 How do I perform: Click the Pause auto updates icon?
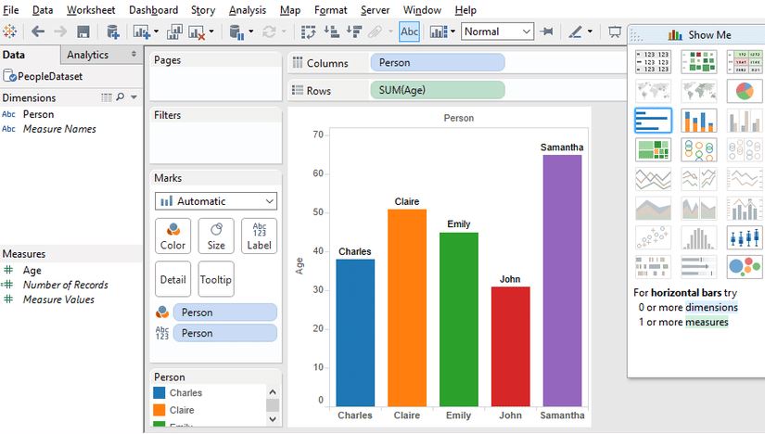coord(236,32)
